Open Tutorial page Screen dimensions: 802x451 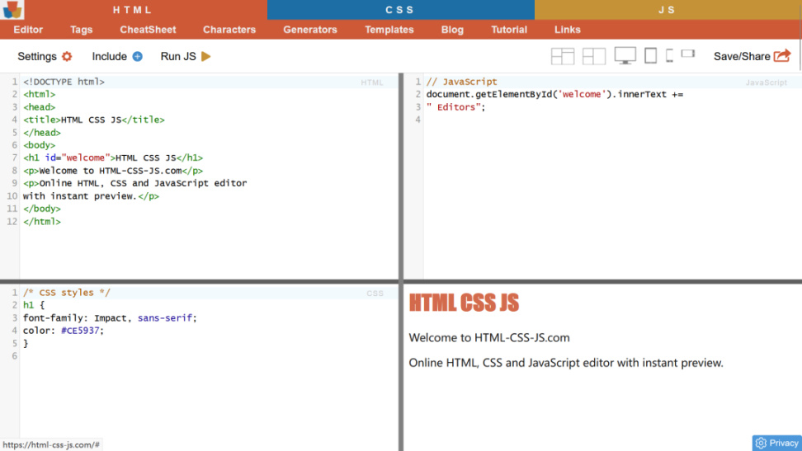(509, 30)
